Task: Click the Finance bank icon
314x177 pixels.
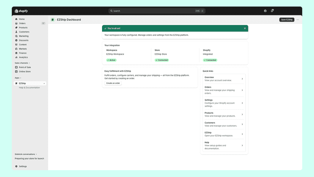Action: [16, 53]
